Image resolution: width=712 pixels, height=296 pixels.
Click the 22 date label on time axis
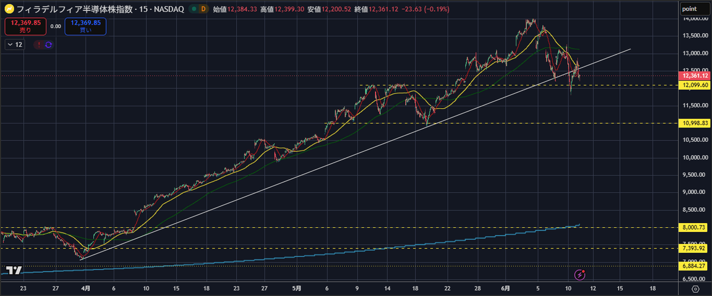[447, 287]
